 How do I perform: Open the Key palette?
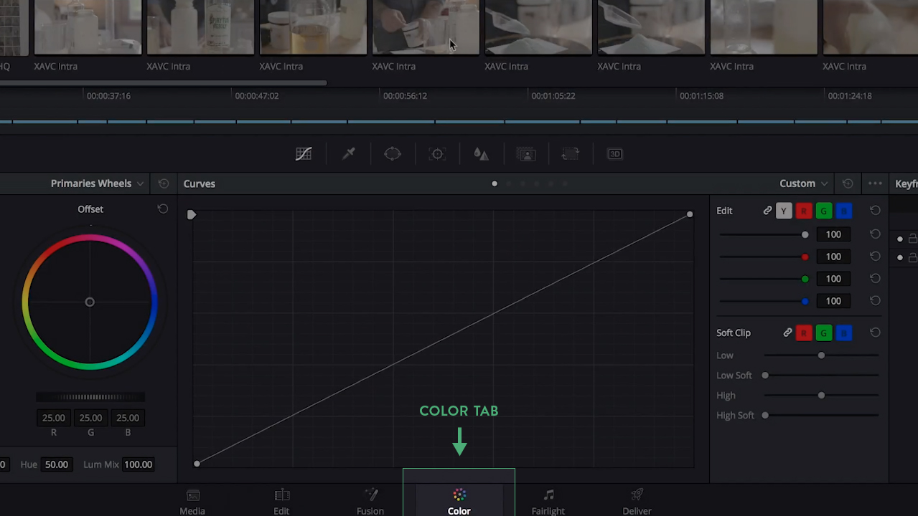526,153
